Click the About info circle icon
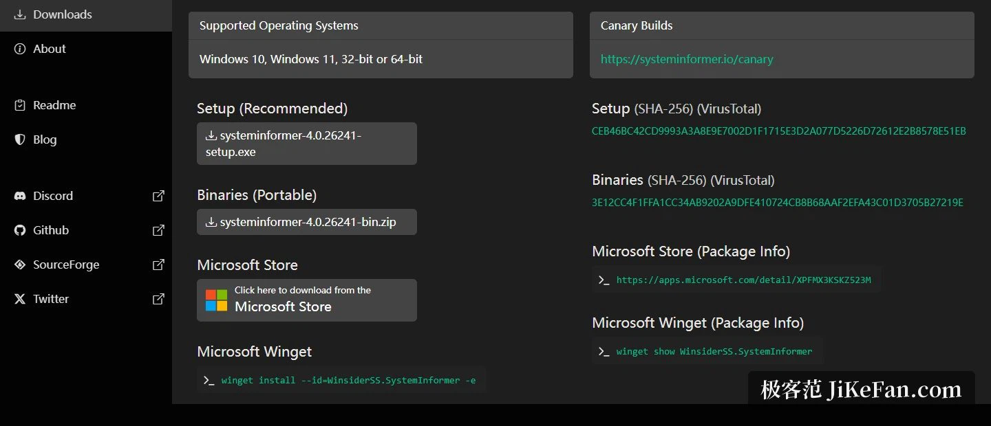991x426 pixels. pos(20,49)
